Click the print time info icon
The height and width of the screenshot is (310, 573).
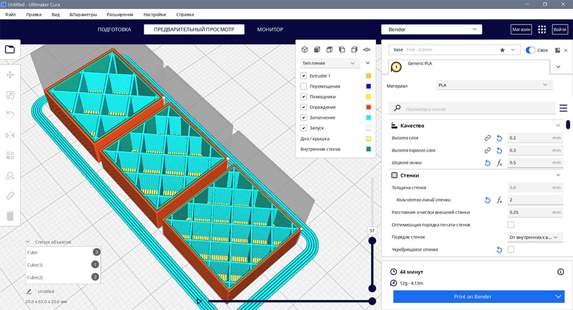(560, 271)
